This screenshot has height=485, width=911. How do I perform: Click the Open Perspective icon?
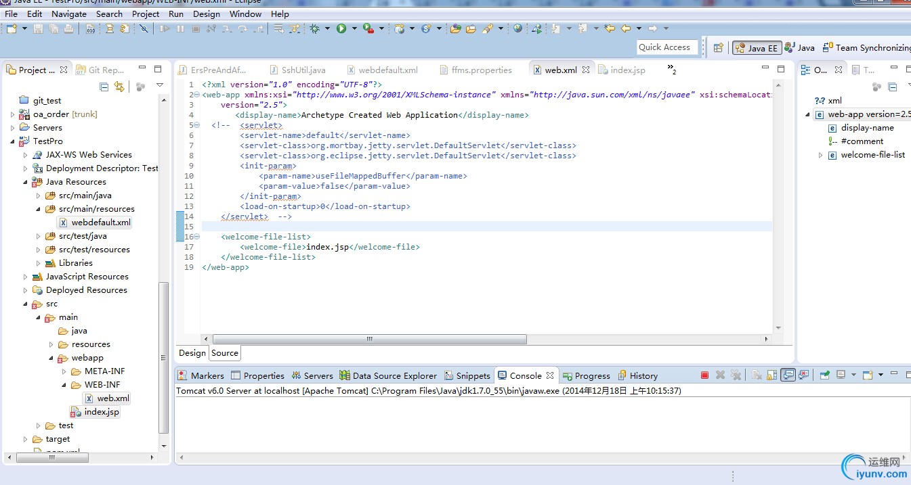719,47
